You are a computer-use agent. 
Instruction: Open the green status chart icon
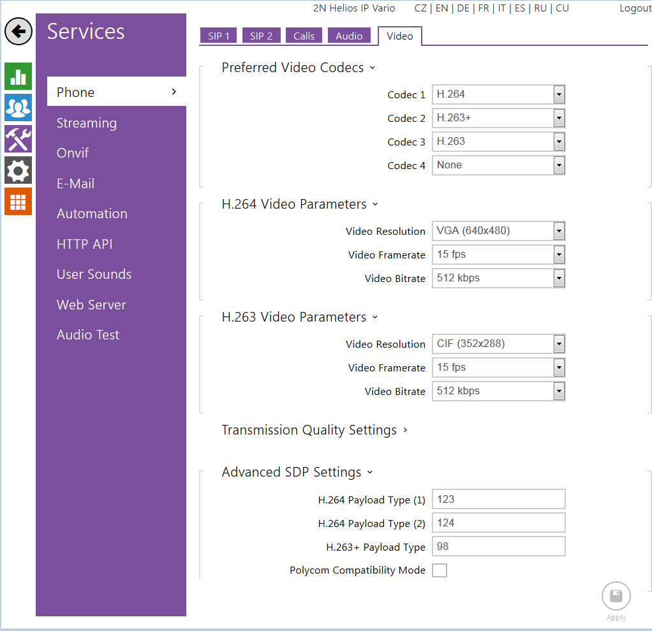(x=18, y=77)
